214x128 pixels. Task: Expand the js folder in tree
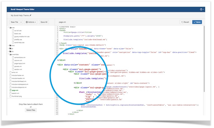click(x=8, y=49)
